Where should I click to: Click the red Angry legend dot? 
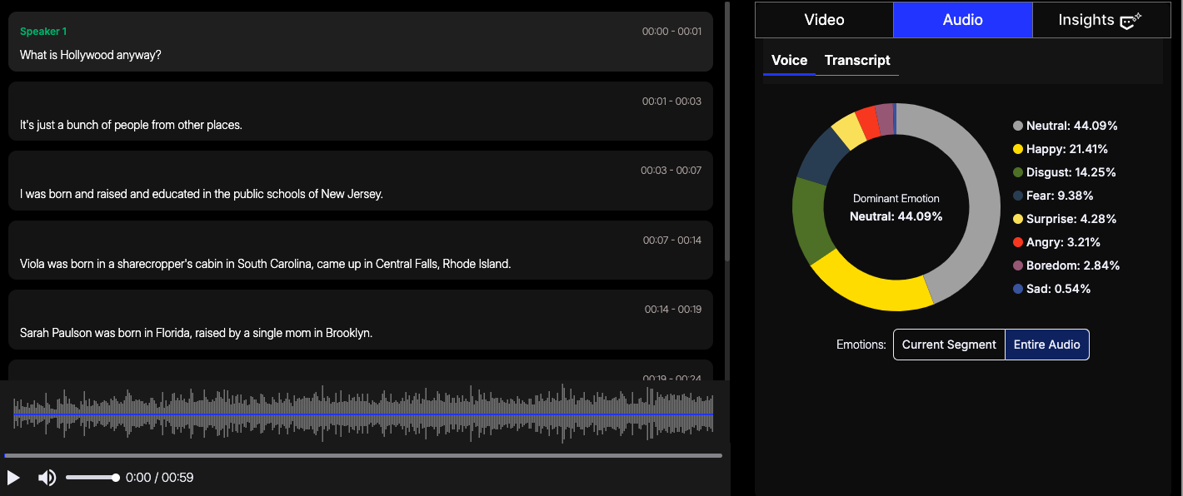(x=1017, y=242)
